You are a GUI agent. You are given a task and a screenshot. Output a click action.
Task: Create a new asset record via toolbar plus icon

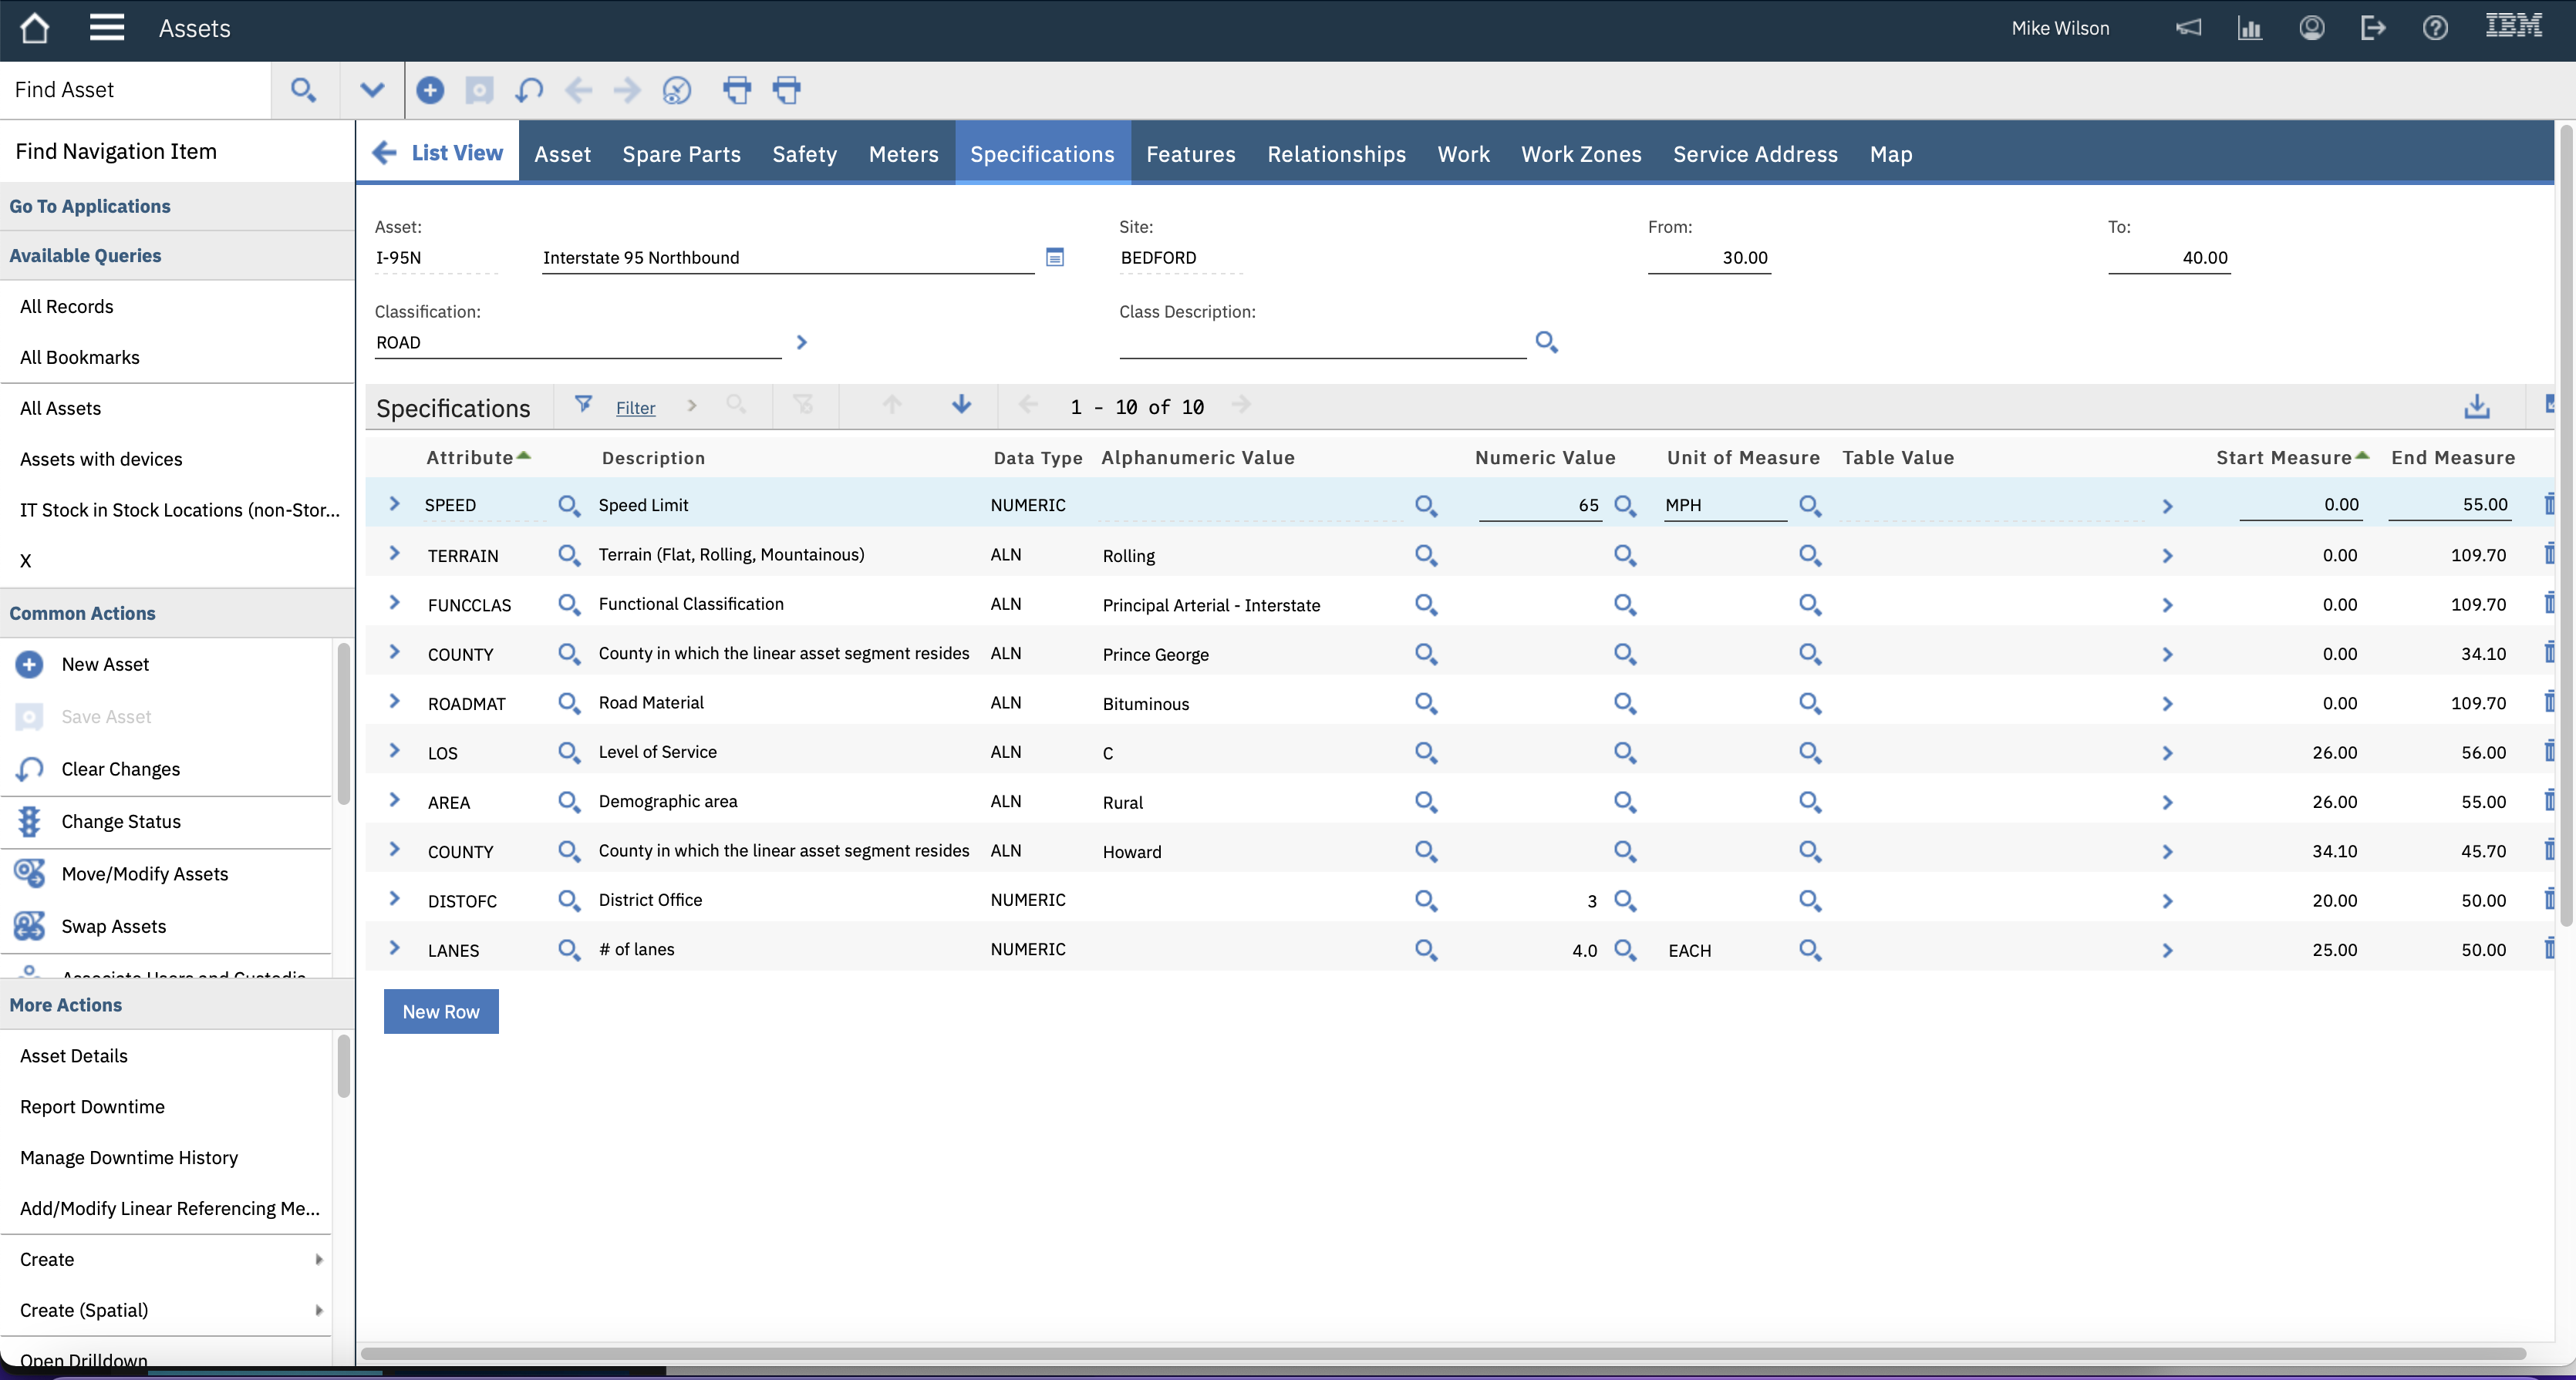(x=430, y=89)
